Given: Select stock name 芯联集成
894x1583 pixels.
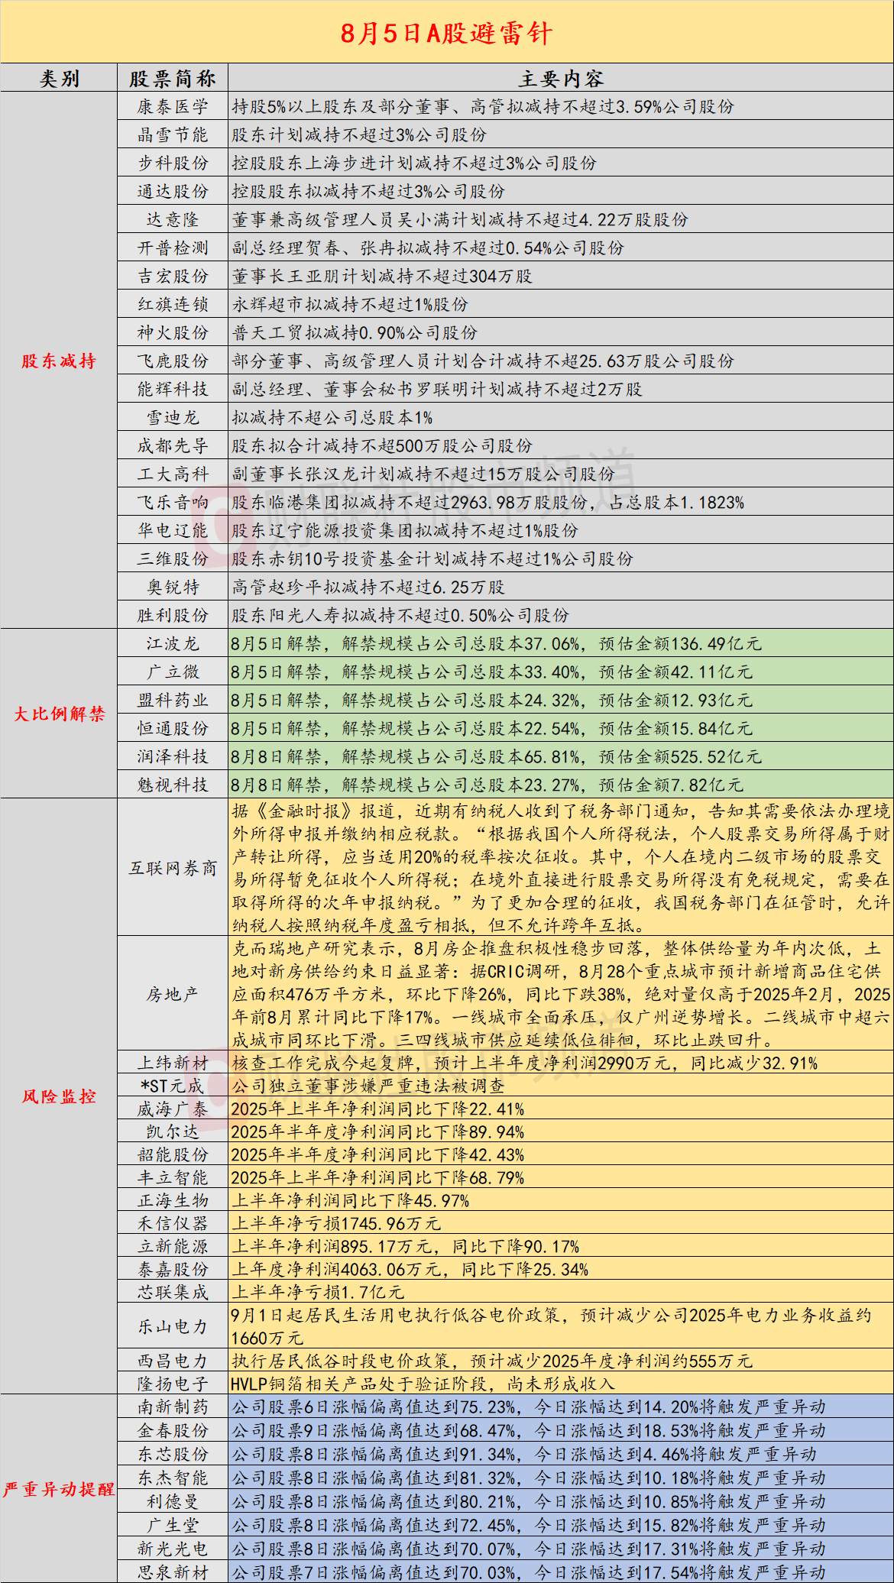Looking at the screenshot, I should tap(173, 1292).
